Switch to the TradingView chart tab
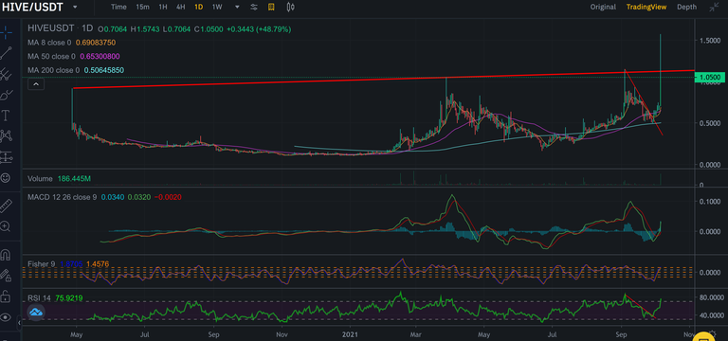The image size is (728, 341). pyautogui.click(x=646, y=7)
